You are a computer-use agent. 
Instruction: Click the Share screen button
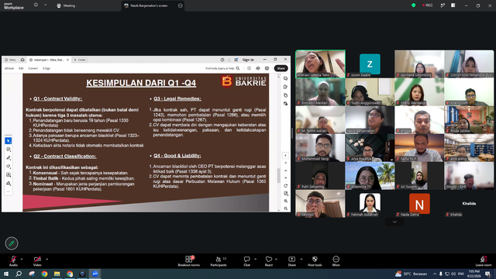[291, 261]
